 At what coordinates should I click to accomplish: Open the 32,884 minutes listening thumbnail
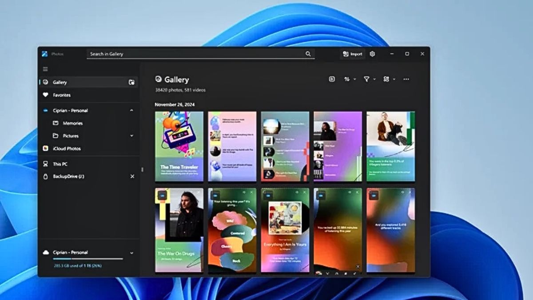[338, 230]
